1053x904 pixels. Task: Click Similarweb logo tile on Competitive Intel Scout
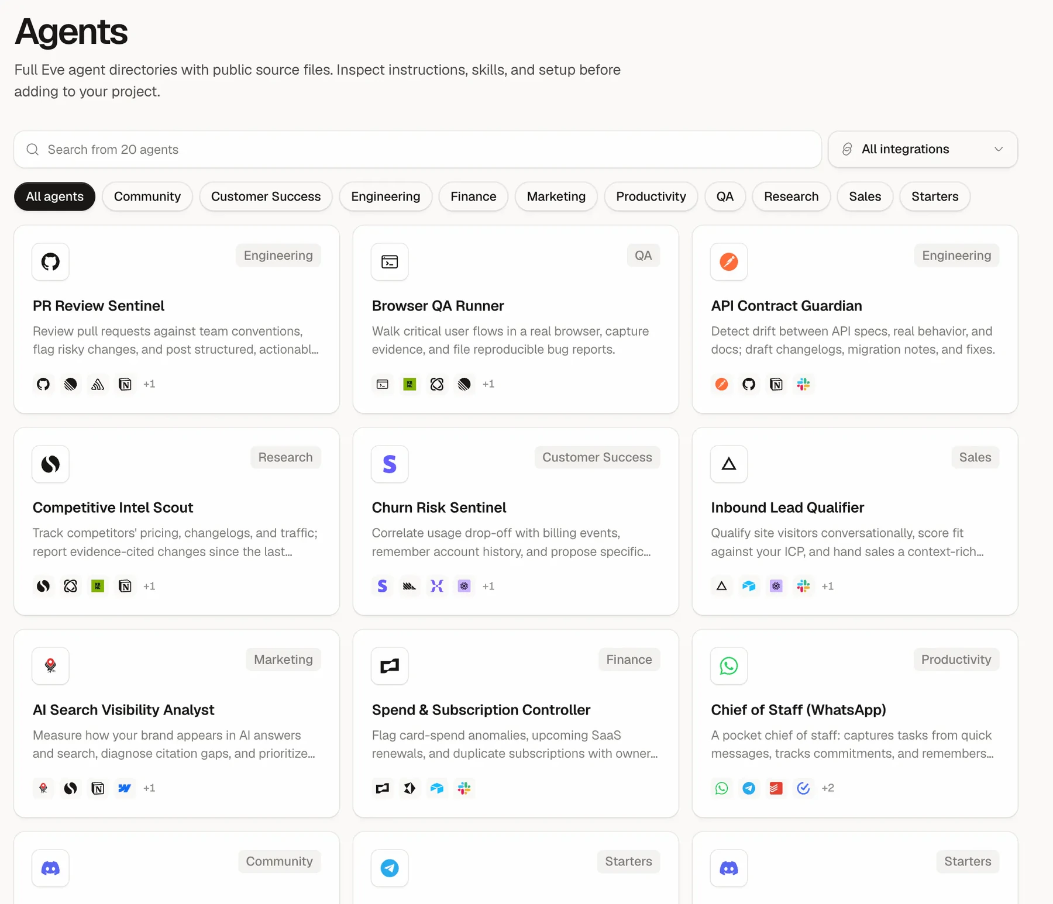[50, 464]
